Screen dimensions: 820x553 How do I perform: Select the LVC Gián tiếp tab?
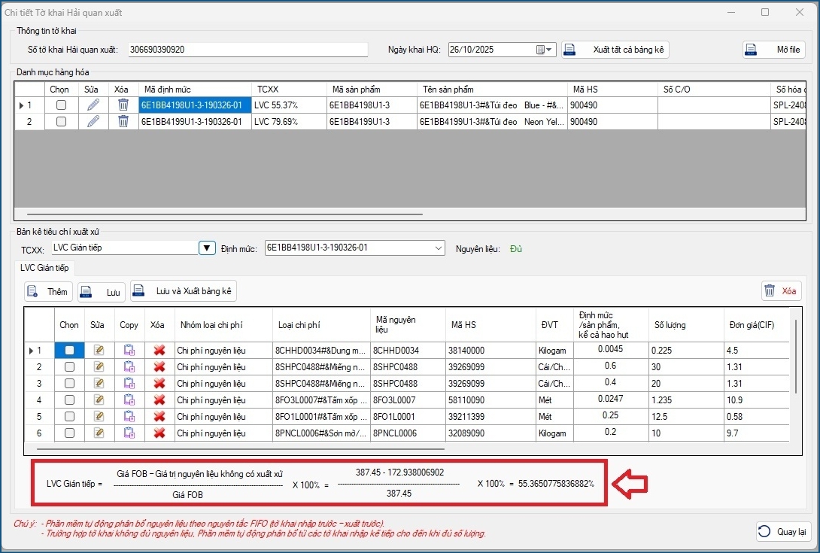point(44,267)
